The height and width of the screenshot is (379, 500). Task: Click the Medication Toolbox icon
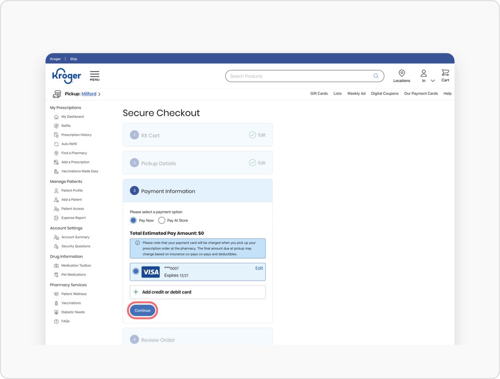56,266
